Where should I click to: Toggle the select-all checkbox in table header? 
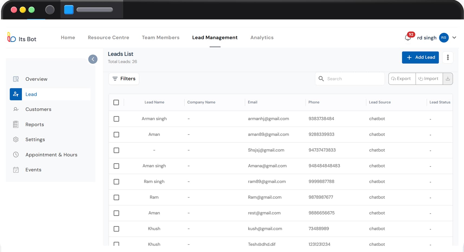point(116,102)
